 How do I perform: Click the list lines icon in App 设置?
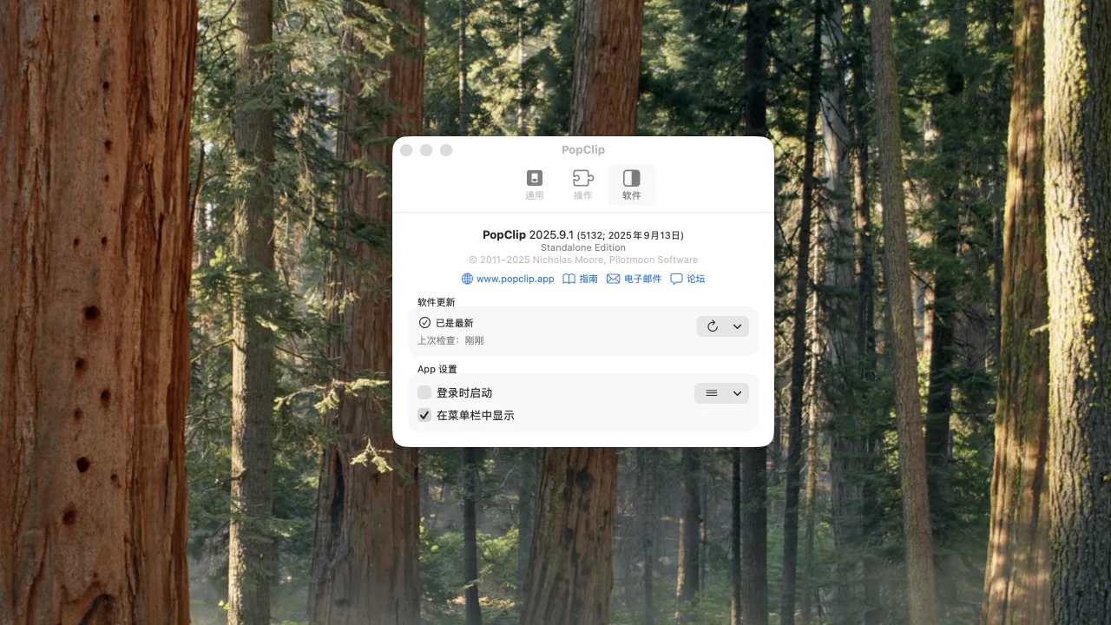[x=712, y=393]
